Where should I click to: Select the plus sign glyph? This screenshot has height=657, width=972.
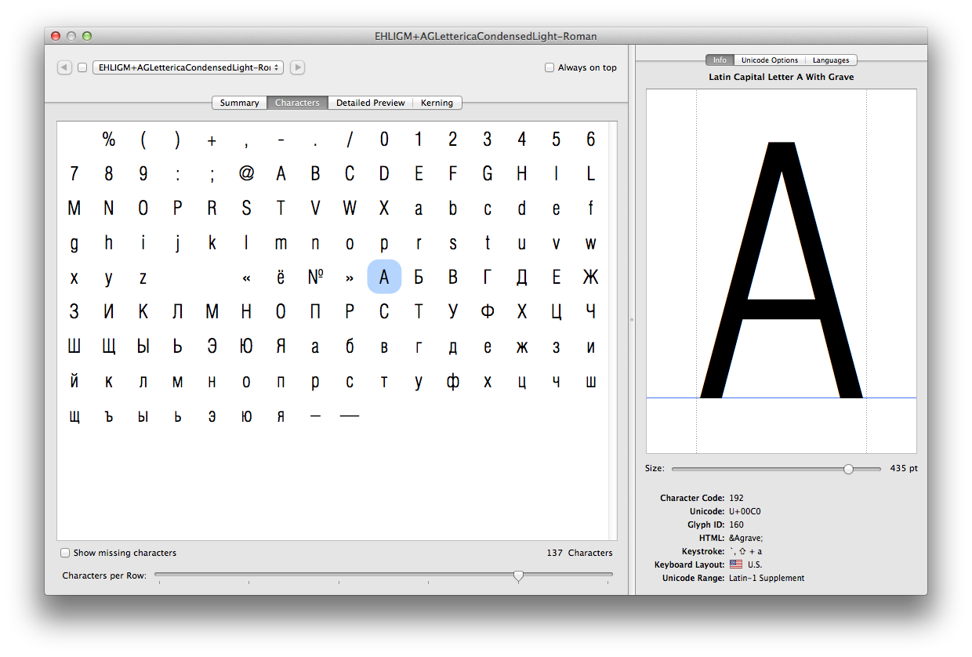(212, 140)
